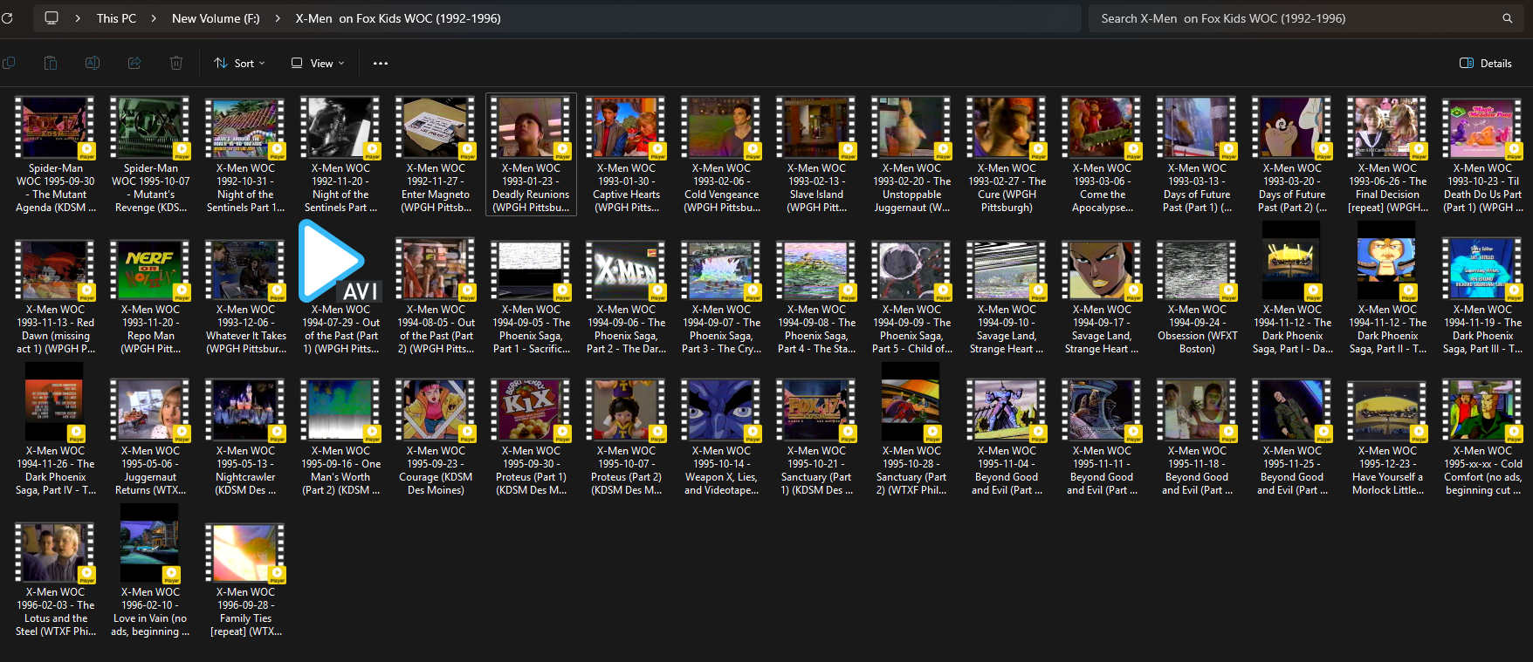This screenshot has height=662, width=1533.
Task: Select the 1993-03-20 Days of Future Past thumbnail
Action: [1292, 127]
